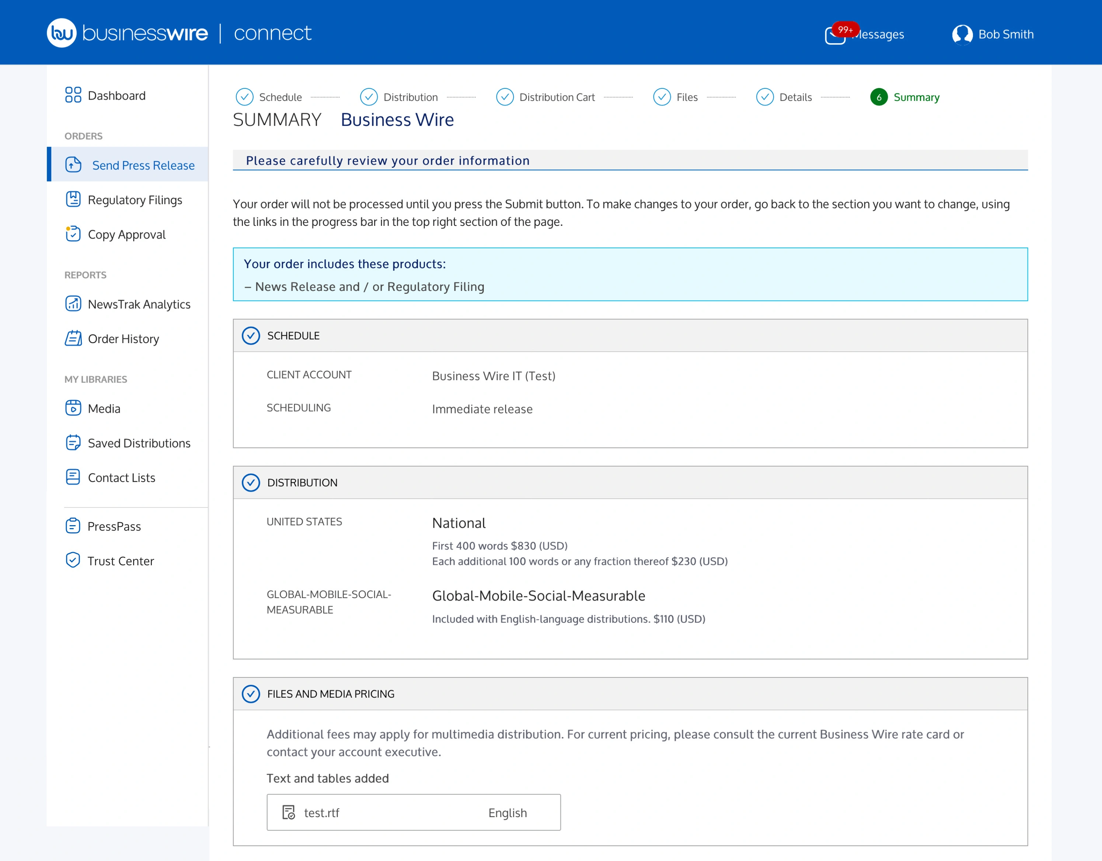This screenshot has width=1102, height=861.
Task: Click the Saved Distributions icon
Action: tap(73, 443)
